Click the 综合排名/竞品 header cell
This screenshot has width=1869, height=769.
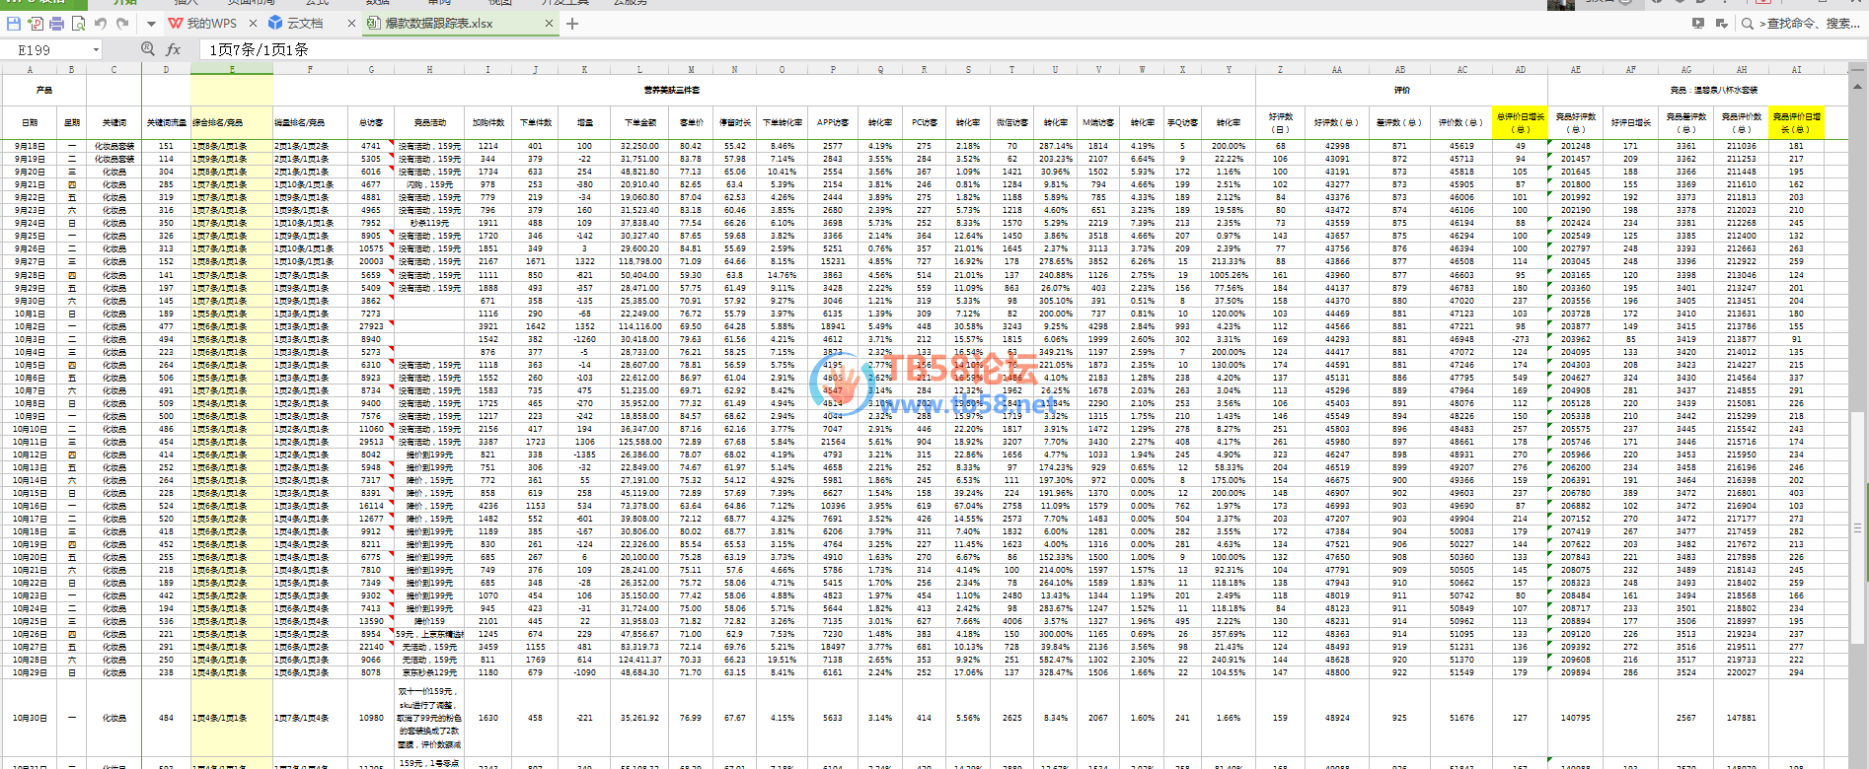point(232,122)
